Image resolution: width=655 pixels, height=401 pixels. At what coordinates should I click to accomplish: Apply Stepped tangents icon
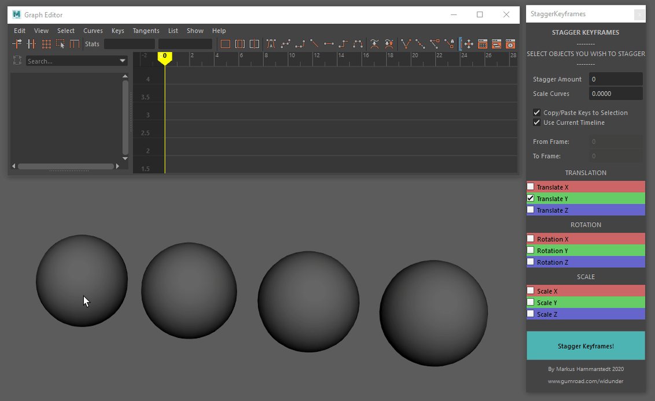coord(343,44)
